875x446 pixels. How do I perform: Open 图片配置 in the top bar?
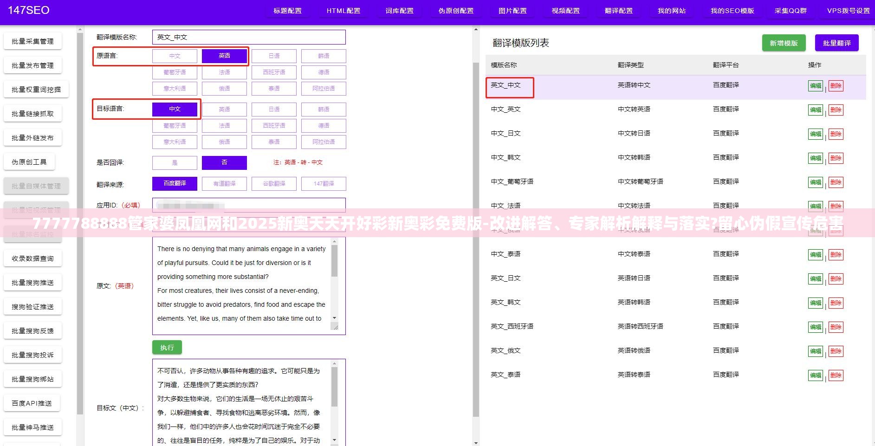512,11
